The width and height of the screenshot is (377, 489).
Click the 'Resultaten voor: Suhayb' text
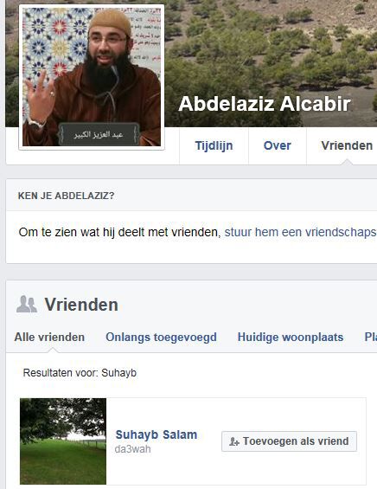tap(80, 373)
